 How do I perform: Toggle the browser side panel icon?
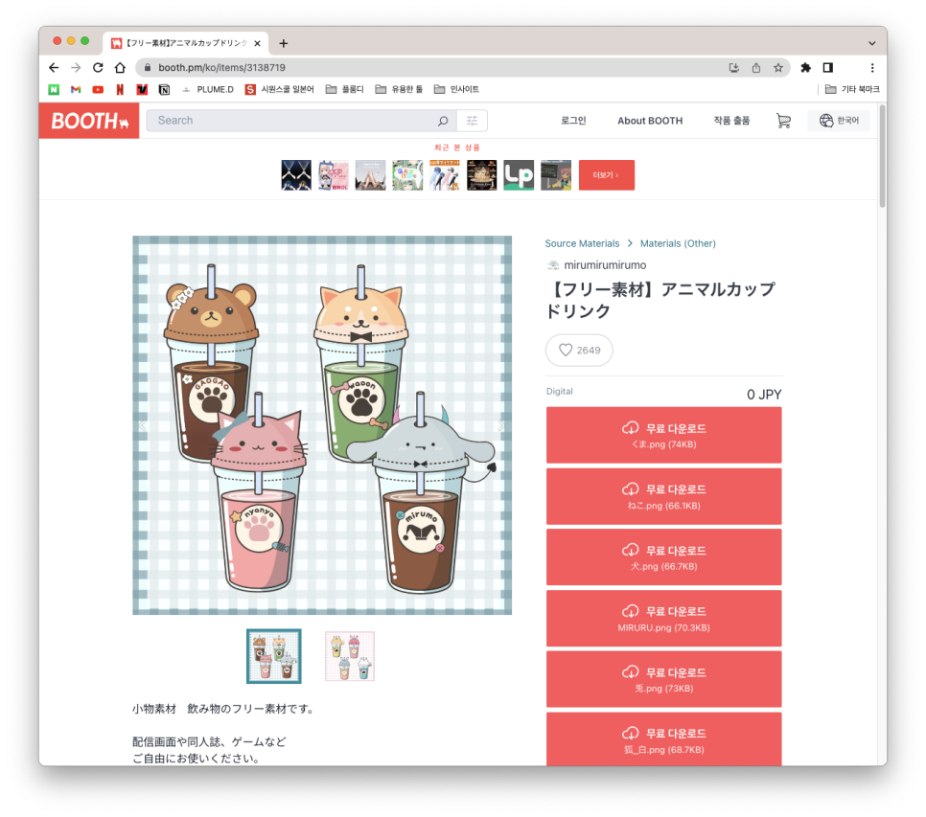(x=828, y=68)
